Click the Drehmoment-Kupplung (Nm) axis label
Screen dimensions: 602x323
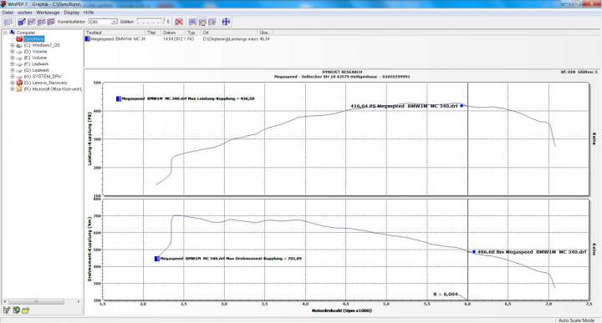pos(89,248)
